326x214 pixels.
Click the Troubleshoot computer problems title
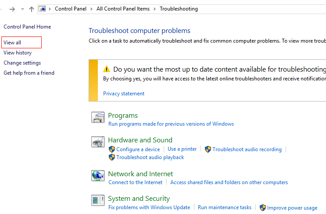(140, 31)
